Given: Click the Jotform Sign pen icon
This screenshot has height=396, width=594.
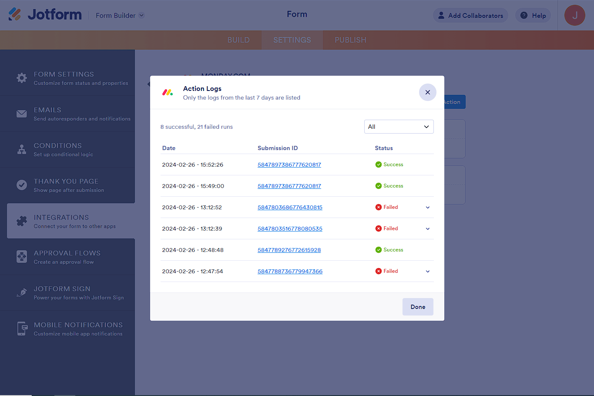Looking at the screenshot, I should (22, 292).
